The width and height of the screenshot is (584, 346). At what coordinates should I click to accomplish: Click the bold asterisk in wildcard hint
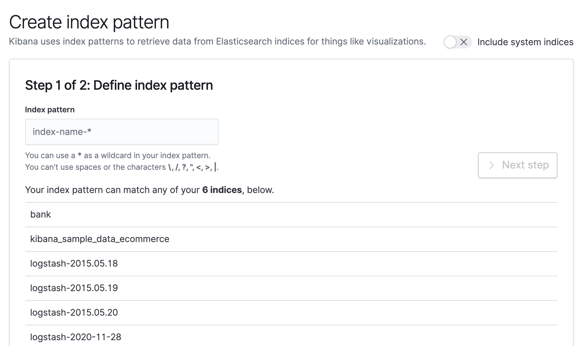point(80,156)
